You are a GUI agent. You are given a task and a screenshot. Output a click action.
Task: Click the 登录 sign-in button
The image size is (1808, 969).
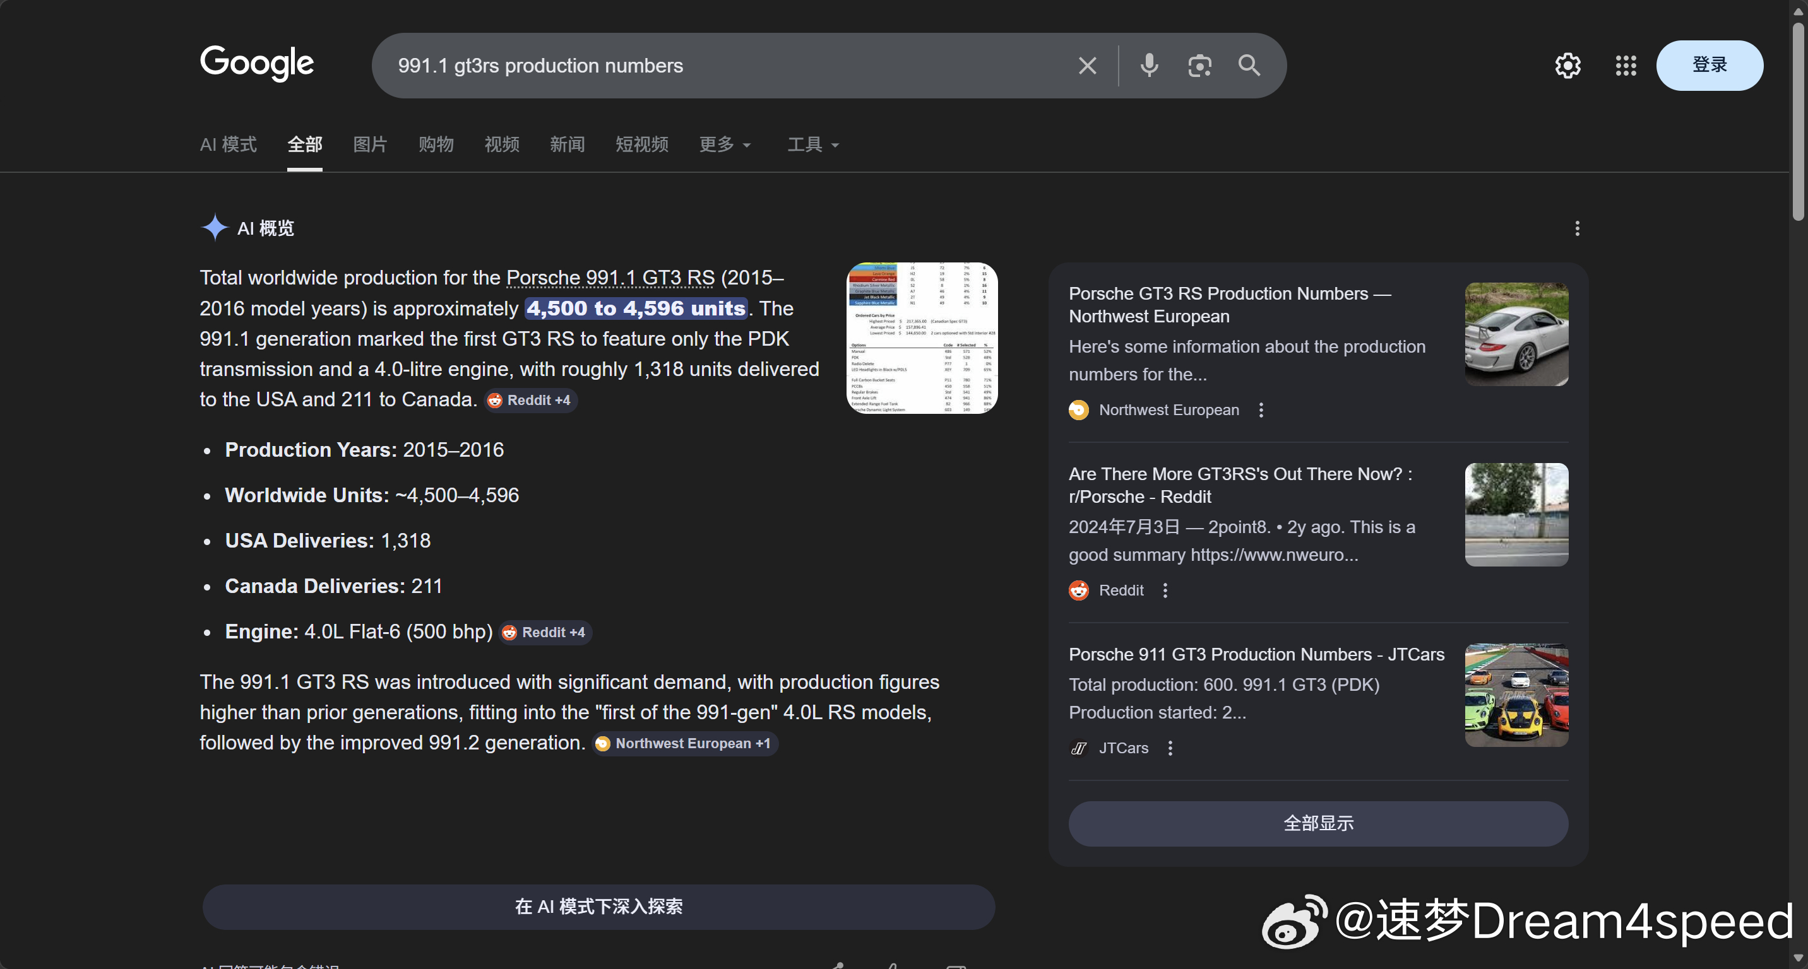(x=1709, y=65)
